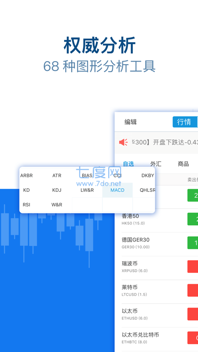Tap red price button for 以太币 ETHUSD
This screenshot has height=352, width=198.
click(x=193, y=314)
